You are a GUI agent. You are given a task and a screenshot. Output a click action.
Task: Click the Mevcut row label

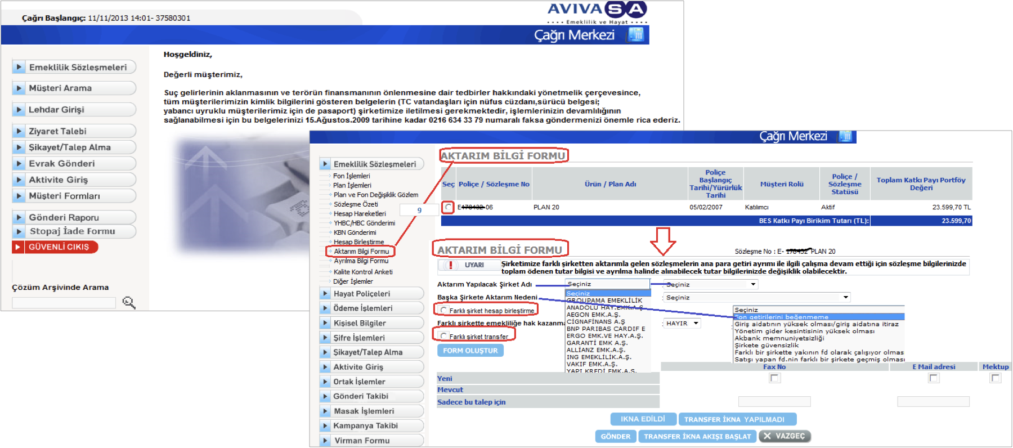450,389
